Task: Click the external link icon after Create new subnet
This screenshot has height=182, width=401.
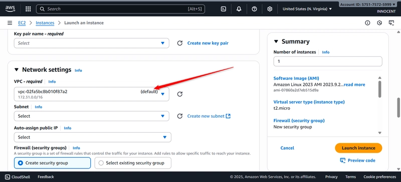Action: 228,116
